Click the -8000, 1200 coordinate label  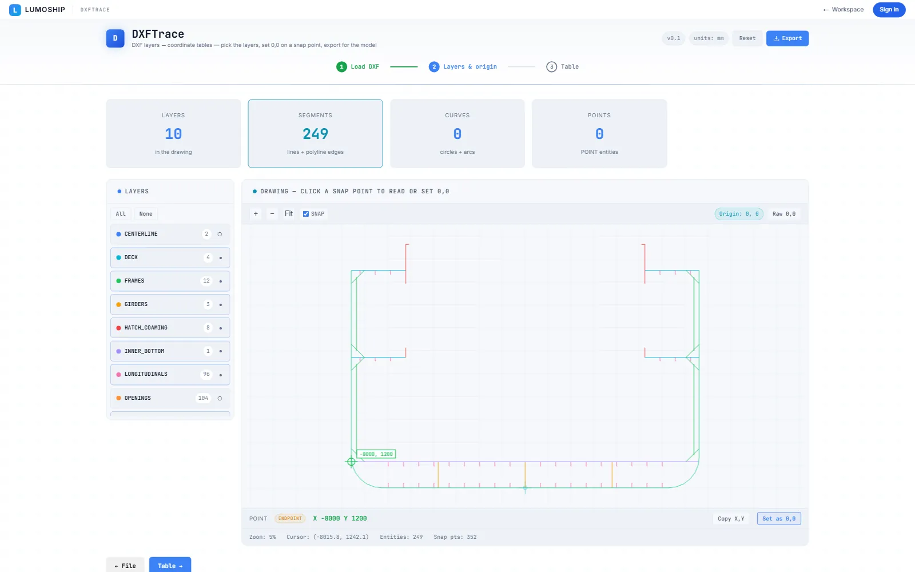click(376, 454)
